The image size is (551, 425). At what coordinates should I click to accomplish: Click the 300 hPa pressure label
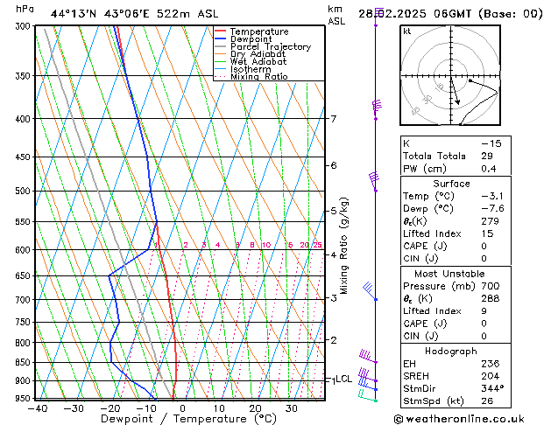coord(25,26)
